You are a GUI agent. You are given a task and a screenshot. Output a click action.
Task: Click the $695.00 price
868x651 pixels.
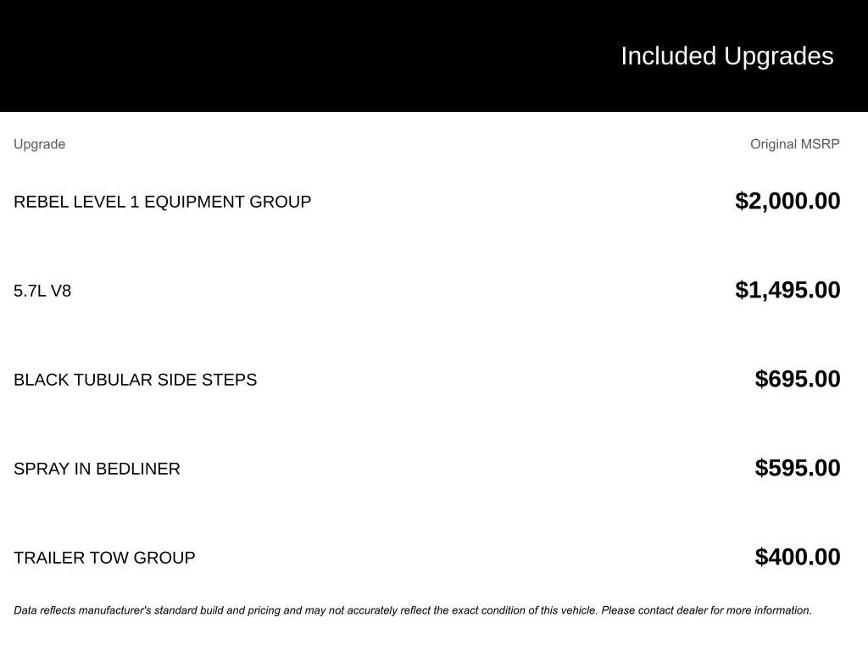pos(797,379)
